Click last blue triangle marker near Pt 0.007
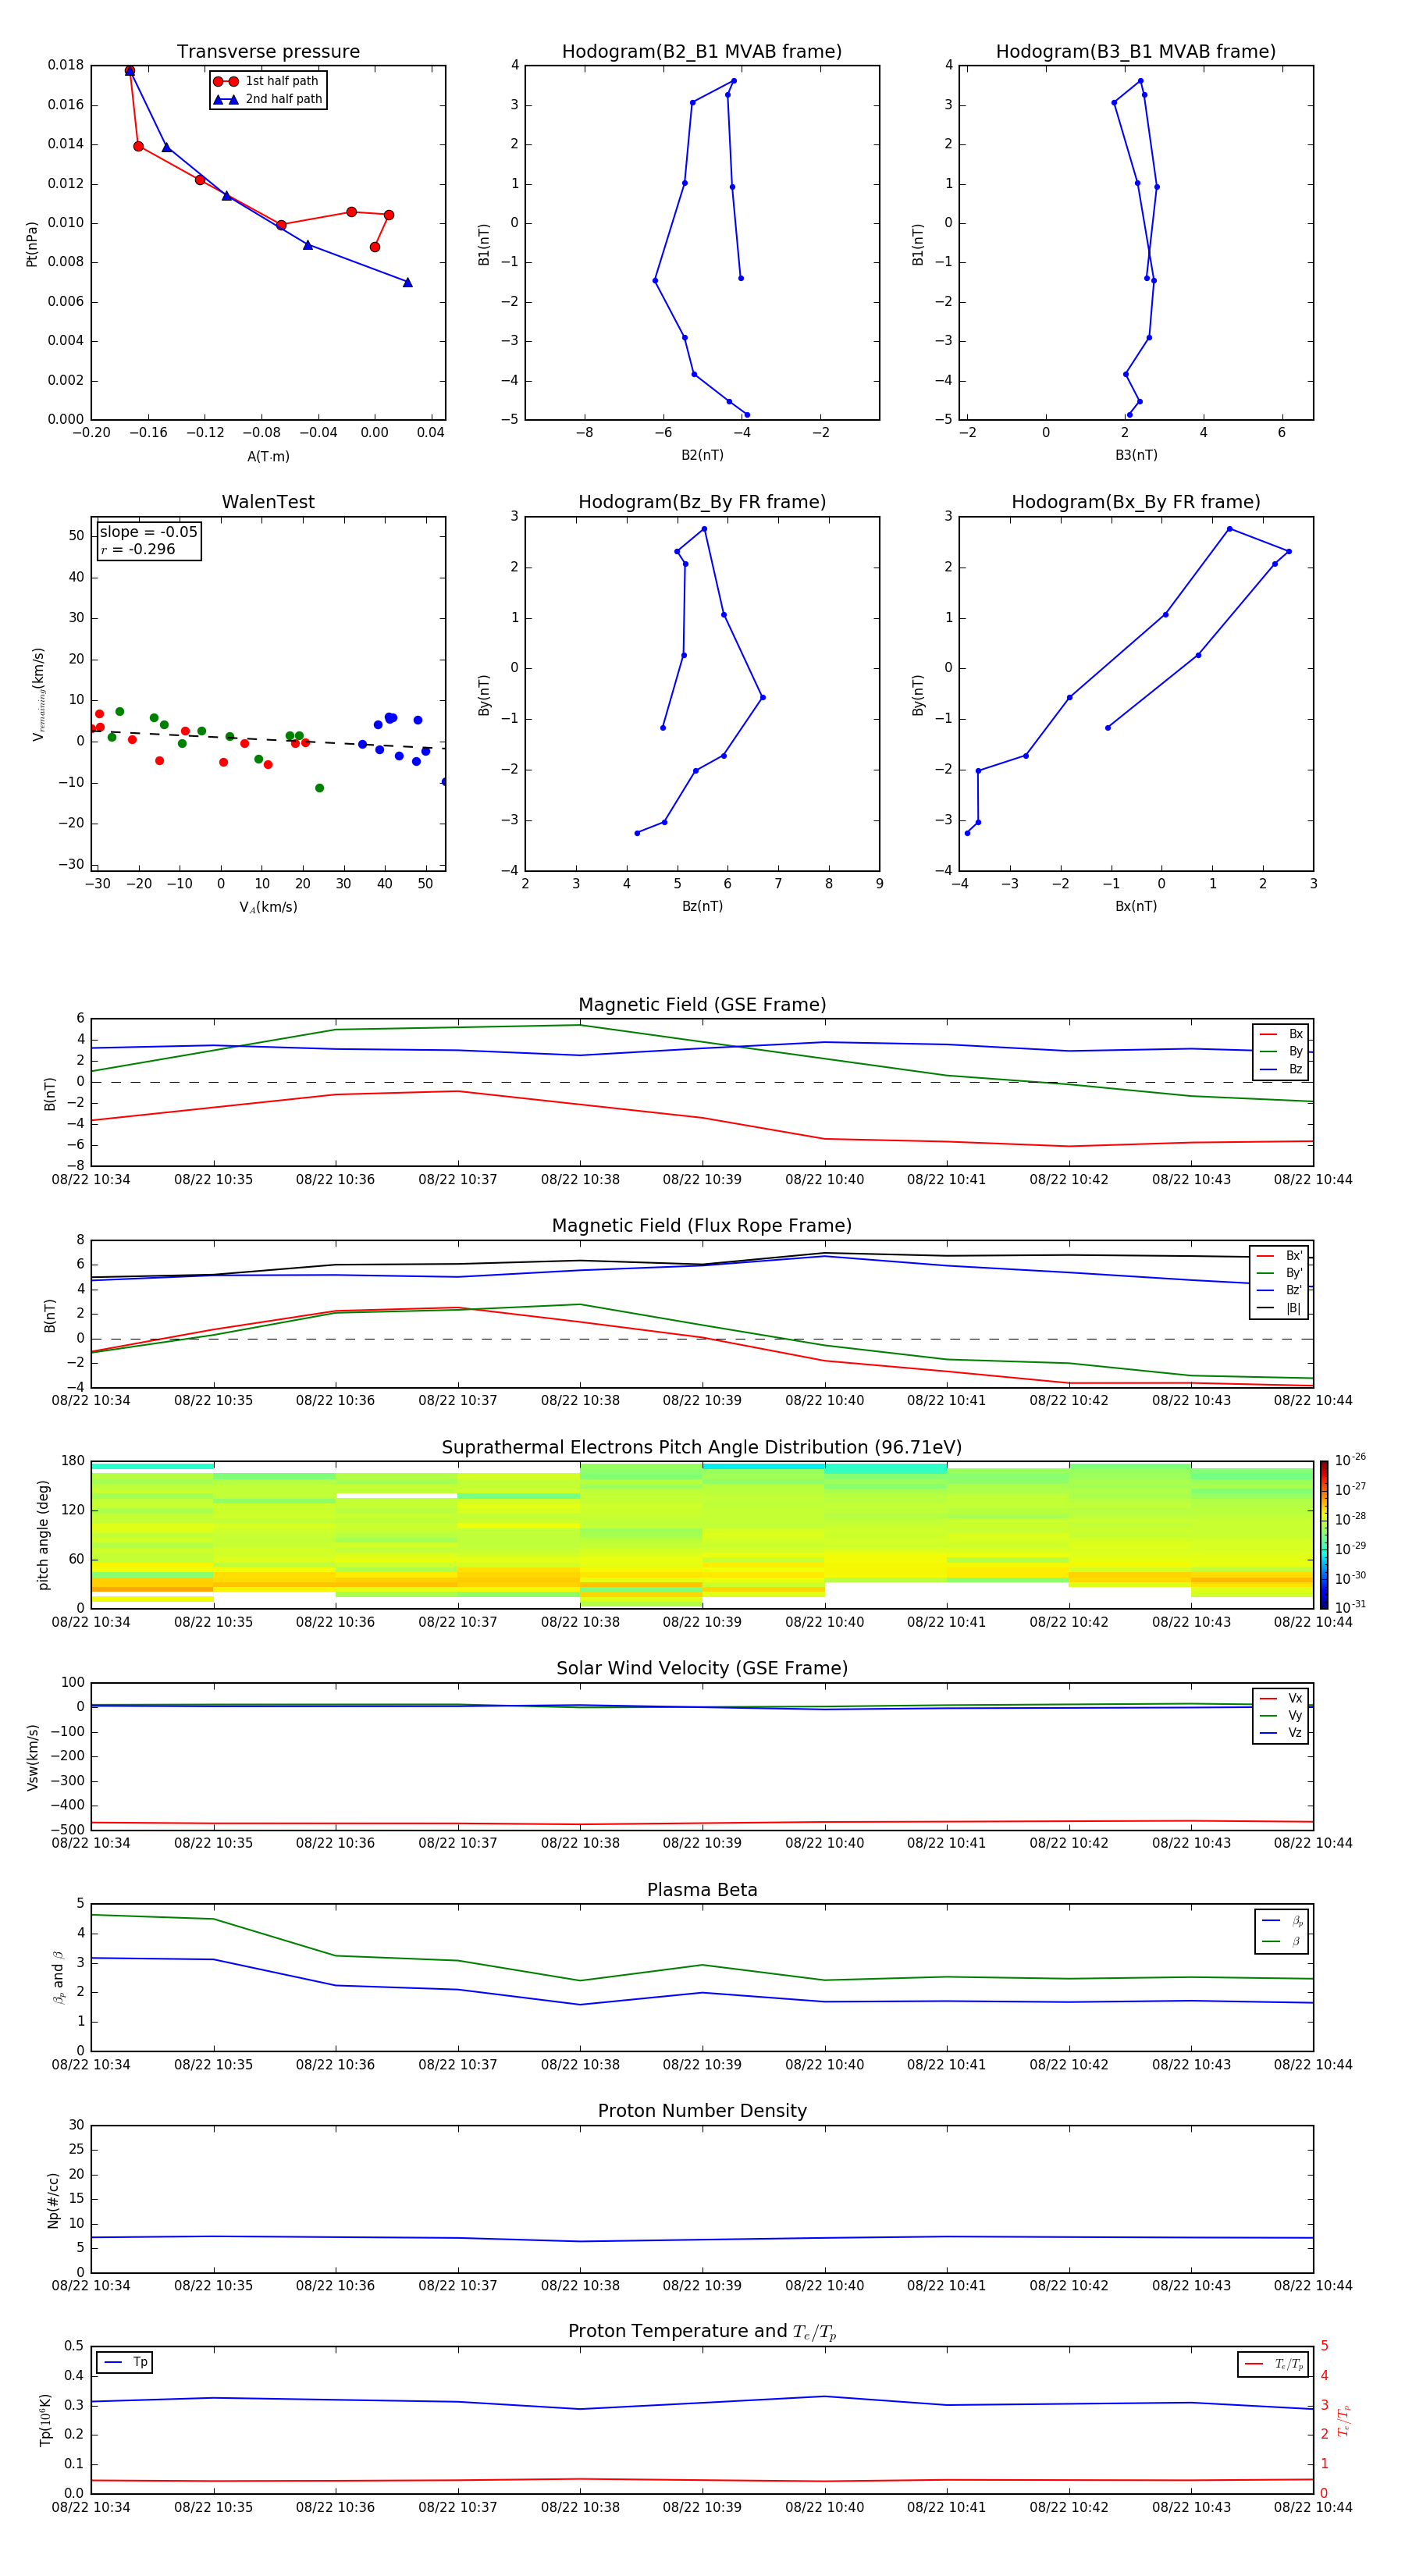This screenshot has width=1405, height=2576. [407, 282]
